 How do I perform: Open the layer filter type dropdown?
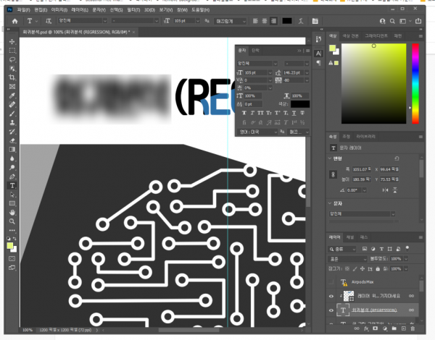[x=342, y=249]
